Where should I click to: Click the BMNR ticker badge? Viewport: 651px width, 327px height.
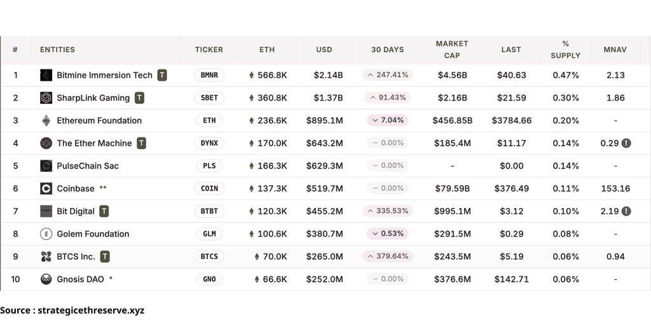click(x=209, y=75)
